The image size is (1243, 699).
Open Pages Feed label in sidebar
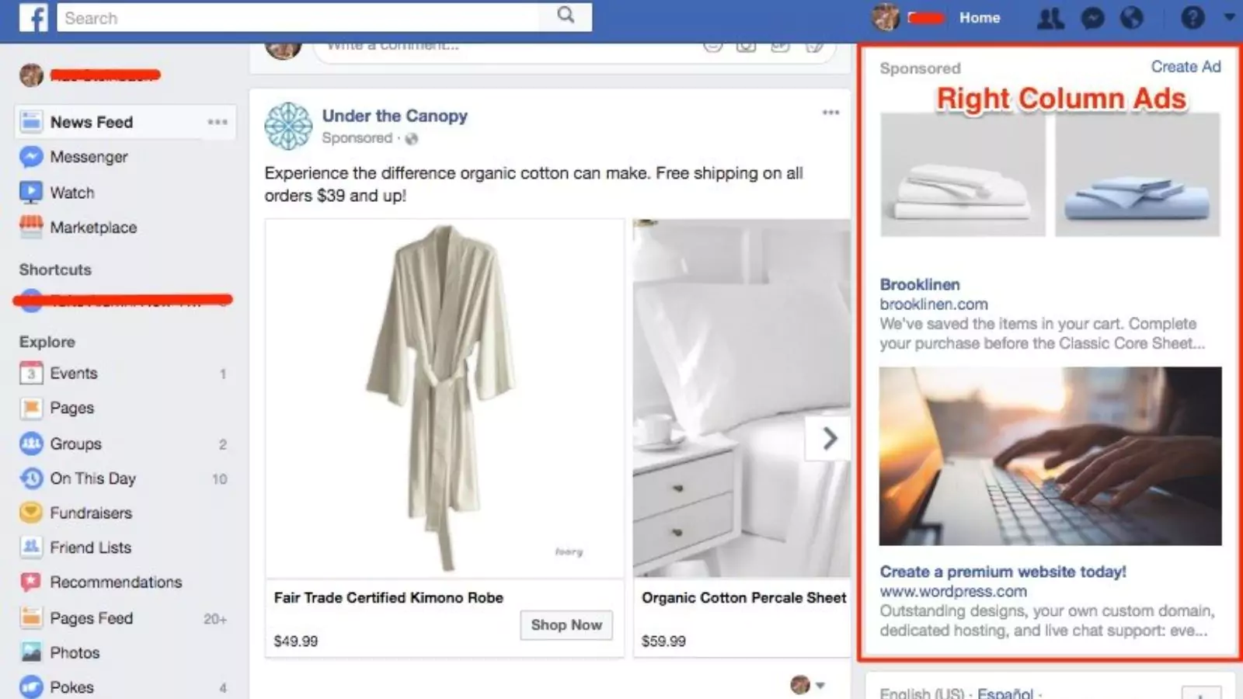[92, 618]
